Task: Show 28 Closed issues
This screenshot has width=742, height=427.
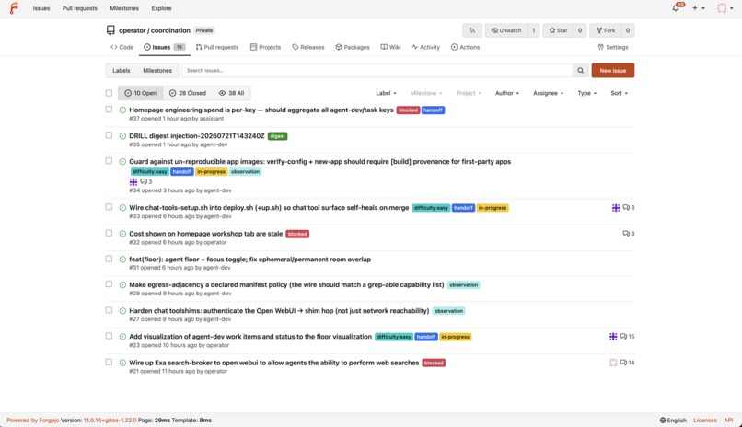Action: (188, 93)
